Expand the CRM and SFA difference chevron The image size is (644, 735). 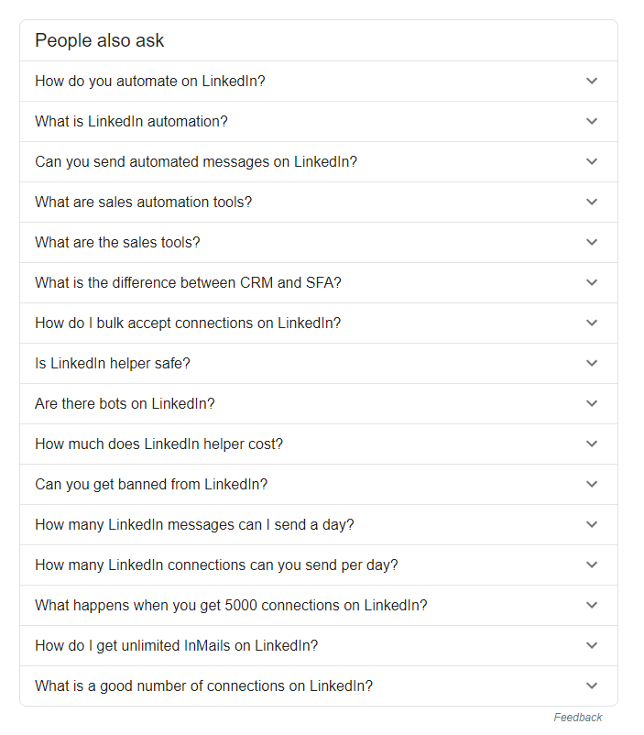pos(592,282)
